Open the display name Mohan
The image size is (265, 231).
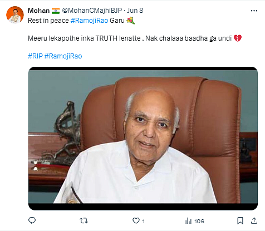(x=38, y=11)
